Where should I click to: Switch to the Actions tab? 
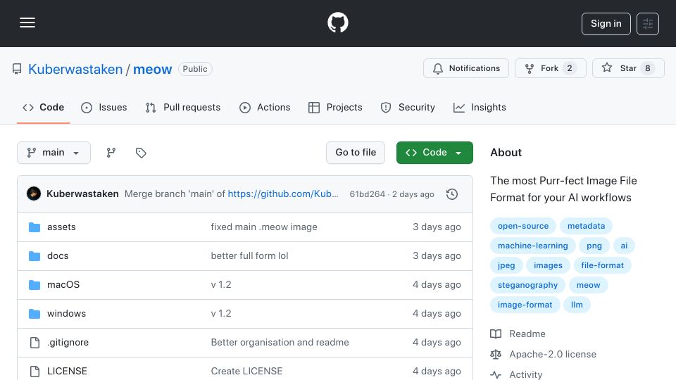[x=265, y=107]
